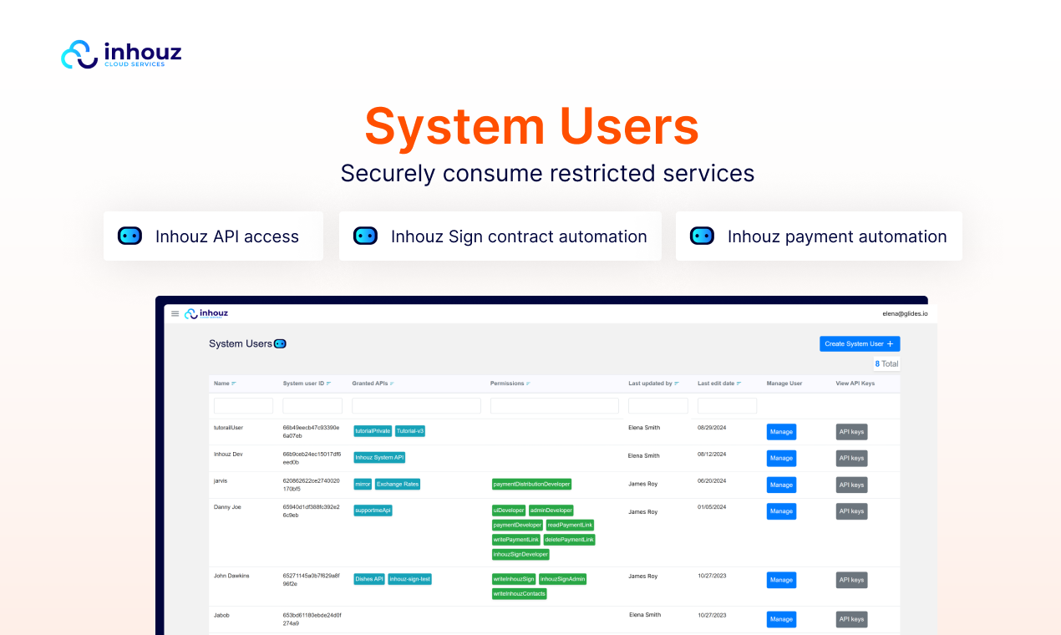The height and width of the screenshot is (635, 1061).
Task: Click Create System User button
Action: (x=860, y=343)
